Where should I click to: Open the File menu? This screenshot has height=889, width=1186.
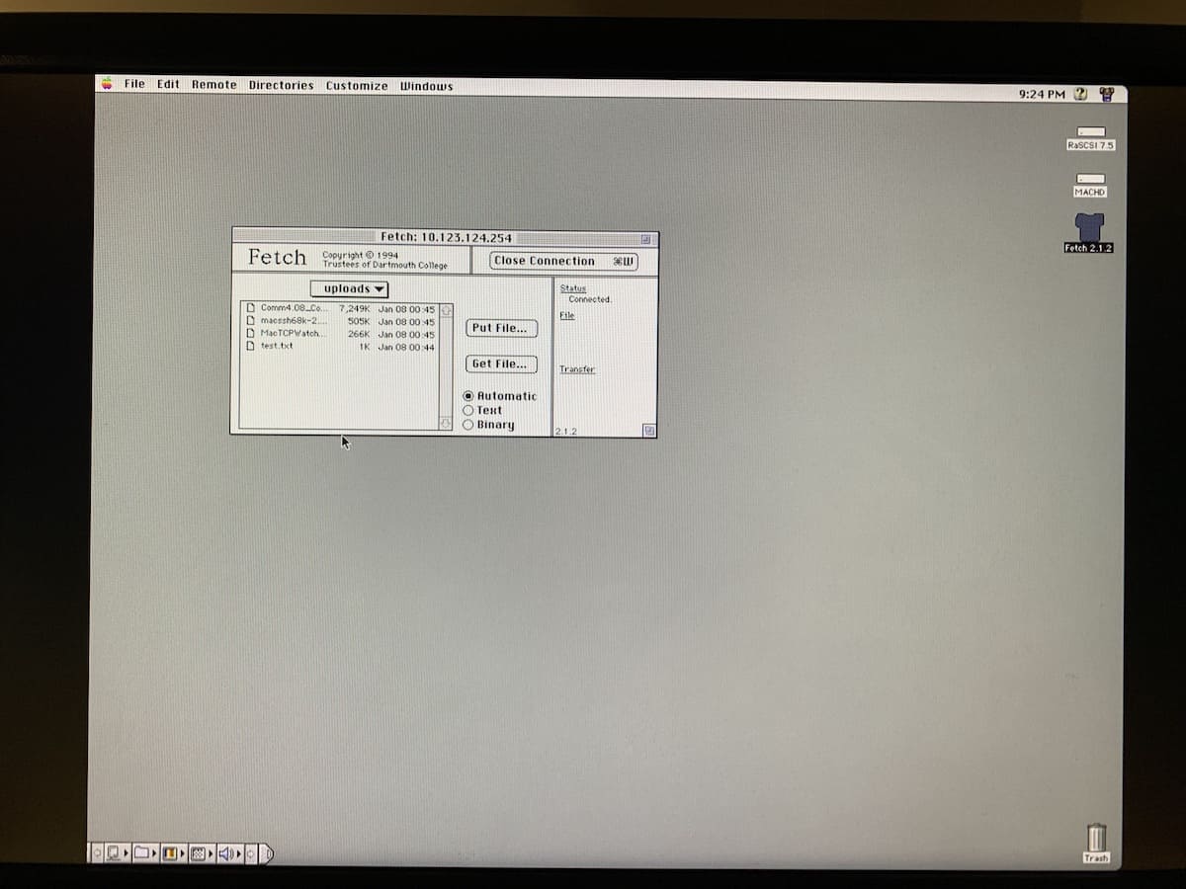pos(134,84)
